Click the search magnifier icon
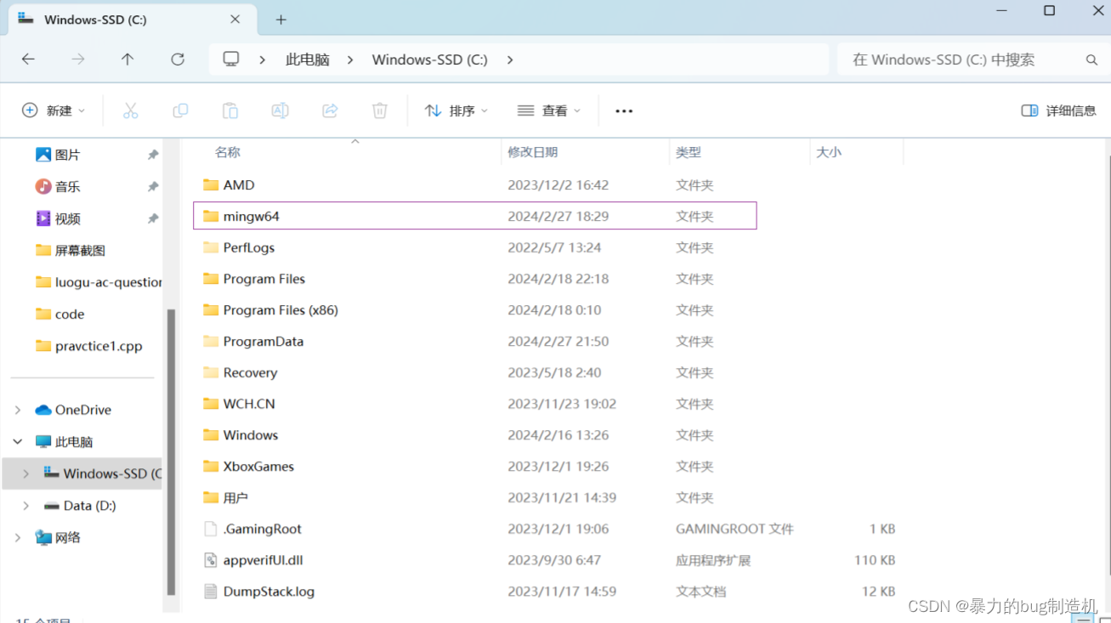The image size is (1111, 623). pyautogui.click(x=1091, y=60)
